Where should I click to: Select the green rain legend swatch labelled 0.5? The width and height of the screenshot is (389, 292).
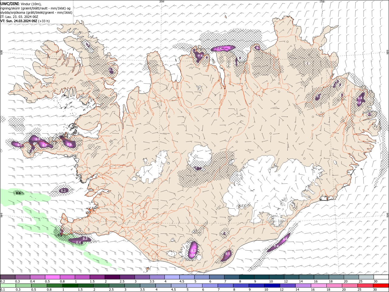[39, 286]
